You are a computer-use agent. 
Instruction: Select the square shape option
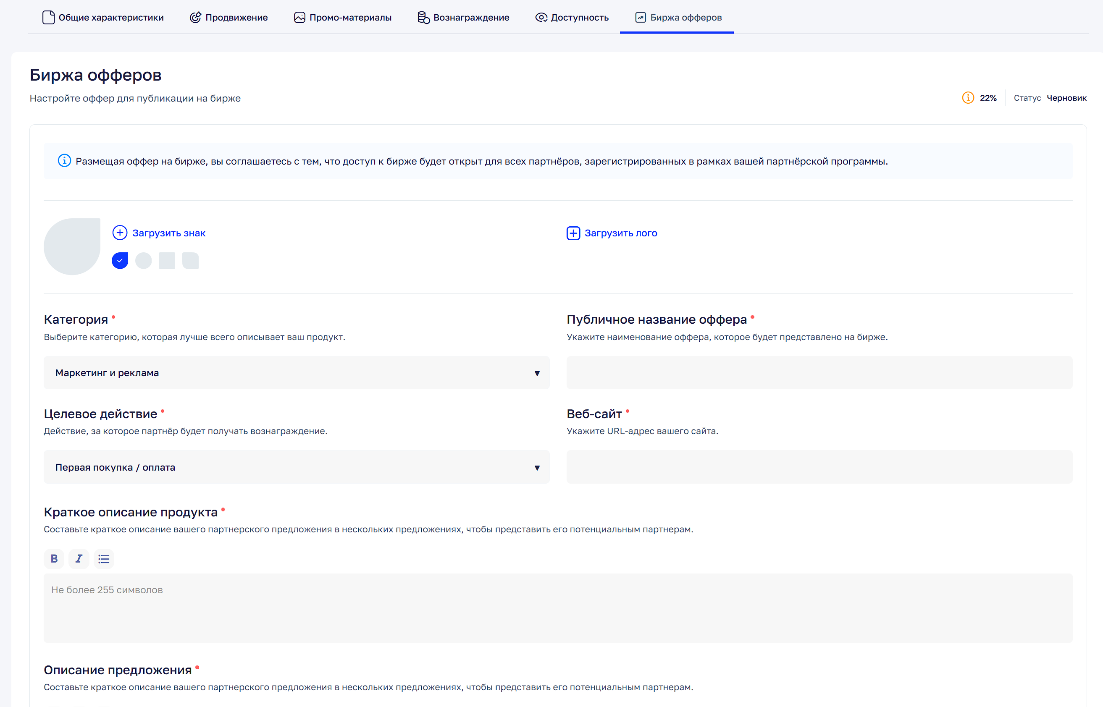(x=167, y=260)
